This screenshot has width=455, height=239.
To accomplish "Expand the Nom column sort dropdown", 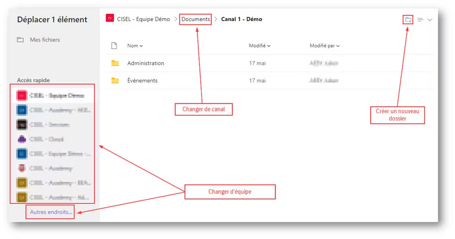I will pos(135,46).
